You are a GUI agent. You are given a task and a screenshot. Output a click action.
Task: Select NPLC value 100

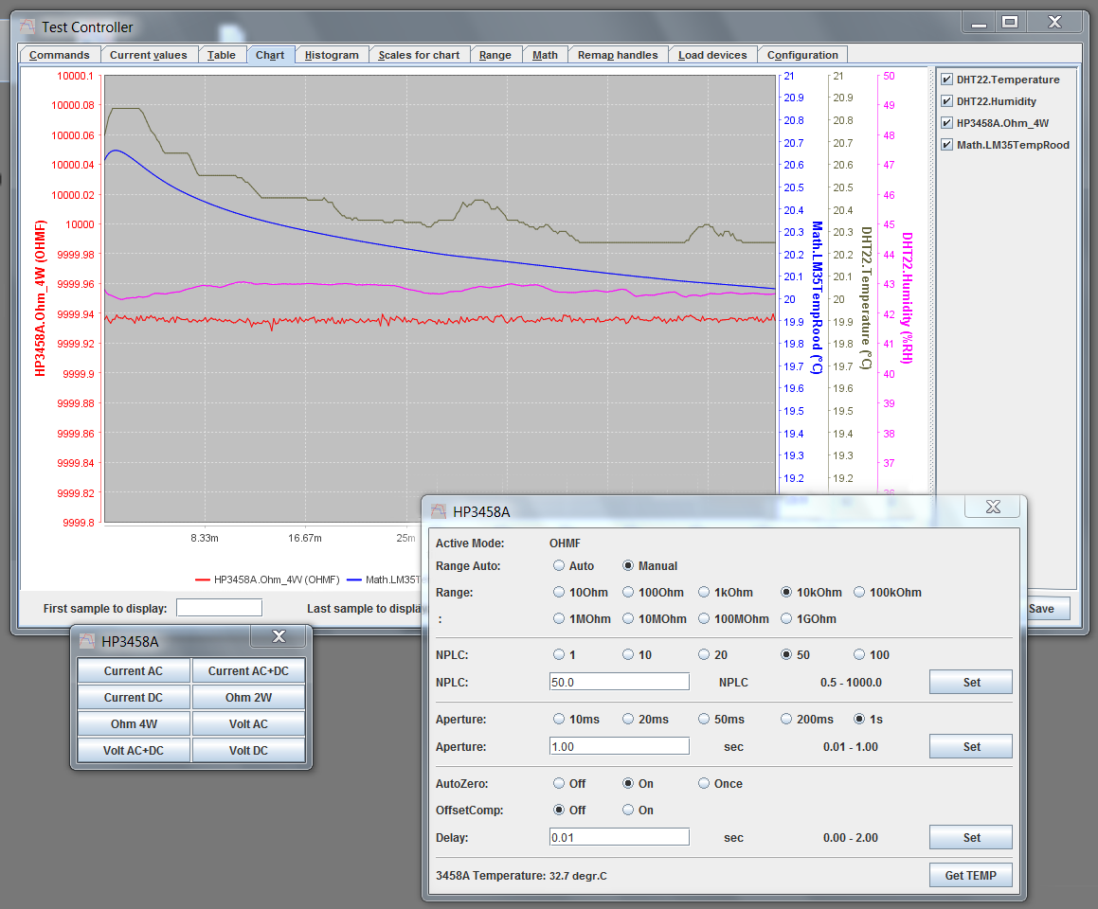(x=859, y=655)
